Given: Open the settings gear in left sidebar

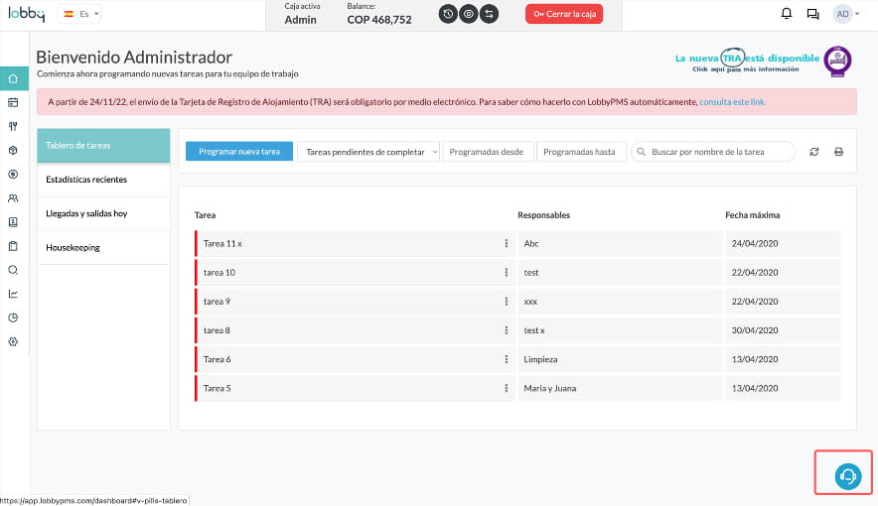Looking at the screenshot, I should [x=13, y=341].
